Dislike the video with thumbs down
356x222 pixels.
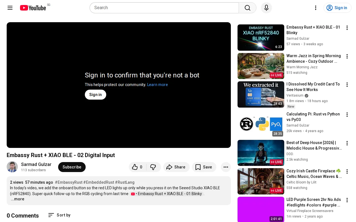coord(154,167)
